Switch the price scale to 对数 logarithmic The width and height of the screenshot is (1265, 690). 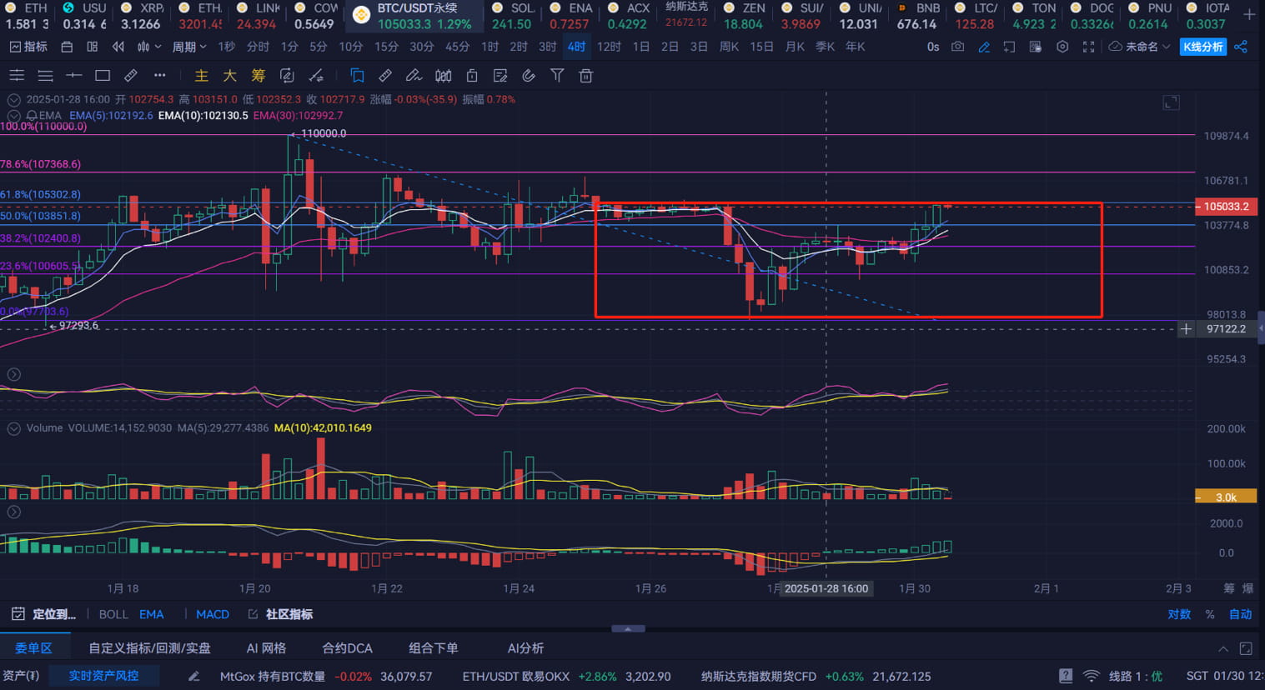[1179, 614]
